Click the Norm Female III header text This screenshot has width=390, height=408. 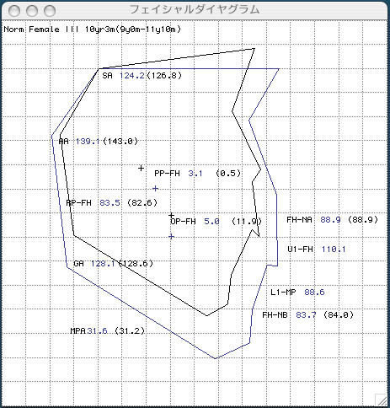click(x=93, y=30)
